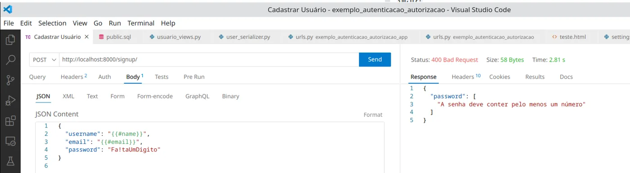630x173 pixels.
Task: Select the Text body type
Action: tap(92, 96)
